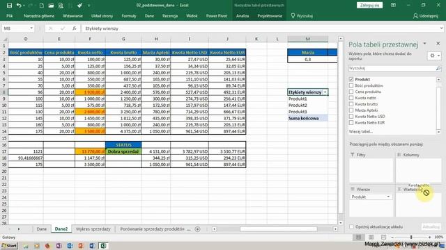Check the Kwota netto field
Viewport: 446px width, 250px height.
(351, 98)
